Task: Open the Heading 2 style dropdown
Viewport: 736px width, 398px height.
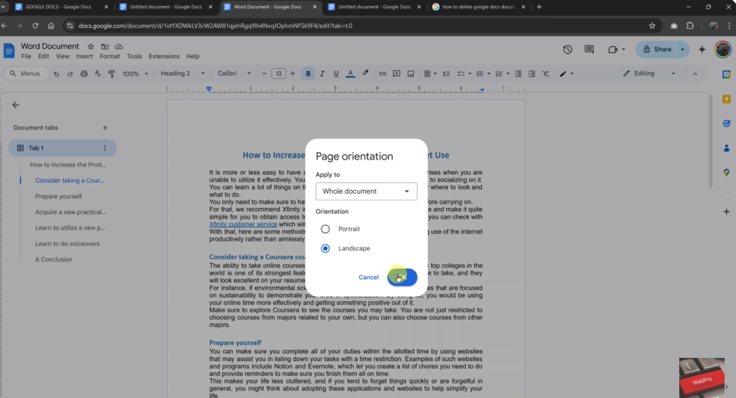Action: [x=182, y=73]
